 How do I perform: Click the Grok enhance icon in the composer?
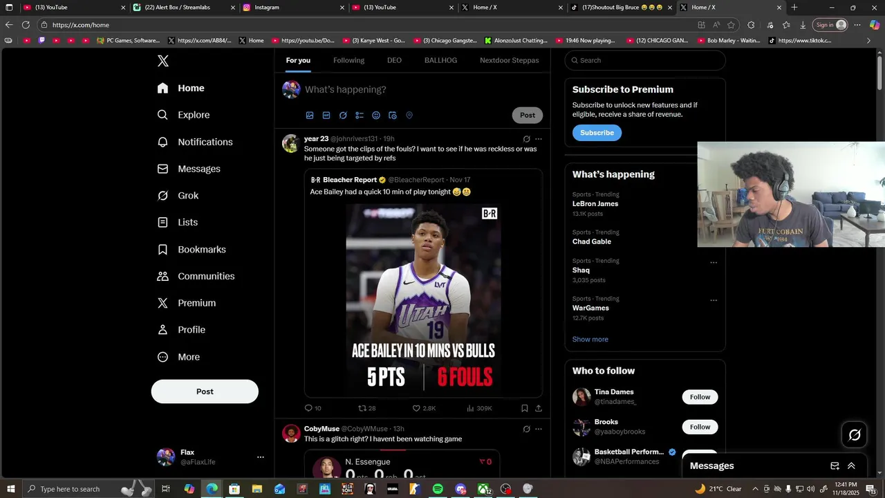pos(343,116)
